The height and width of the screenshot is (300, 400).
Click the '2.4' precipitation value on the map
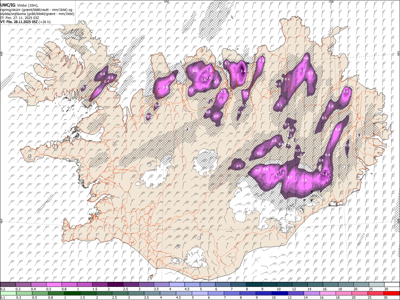(x=243, y=71)
